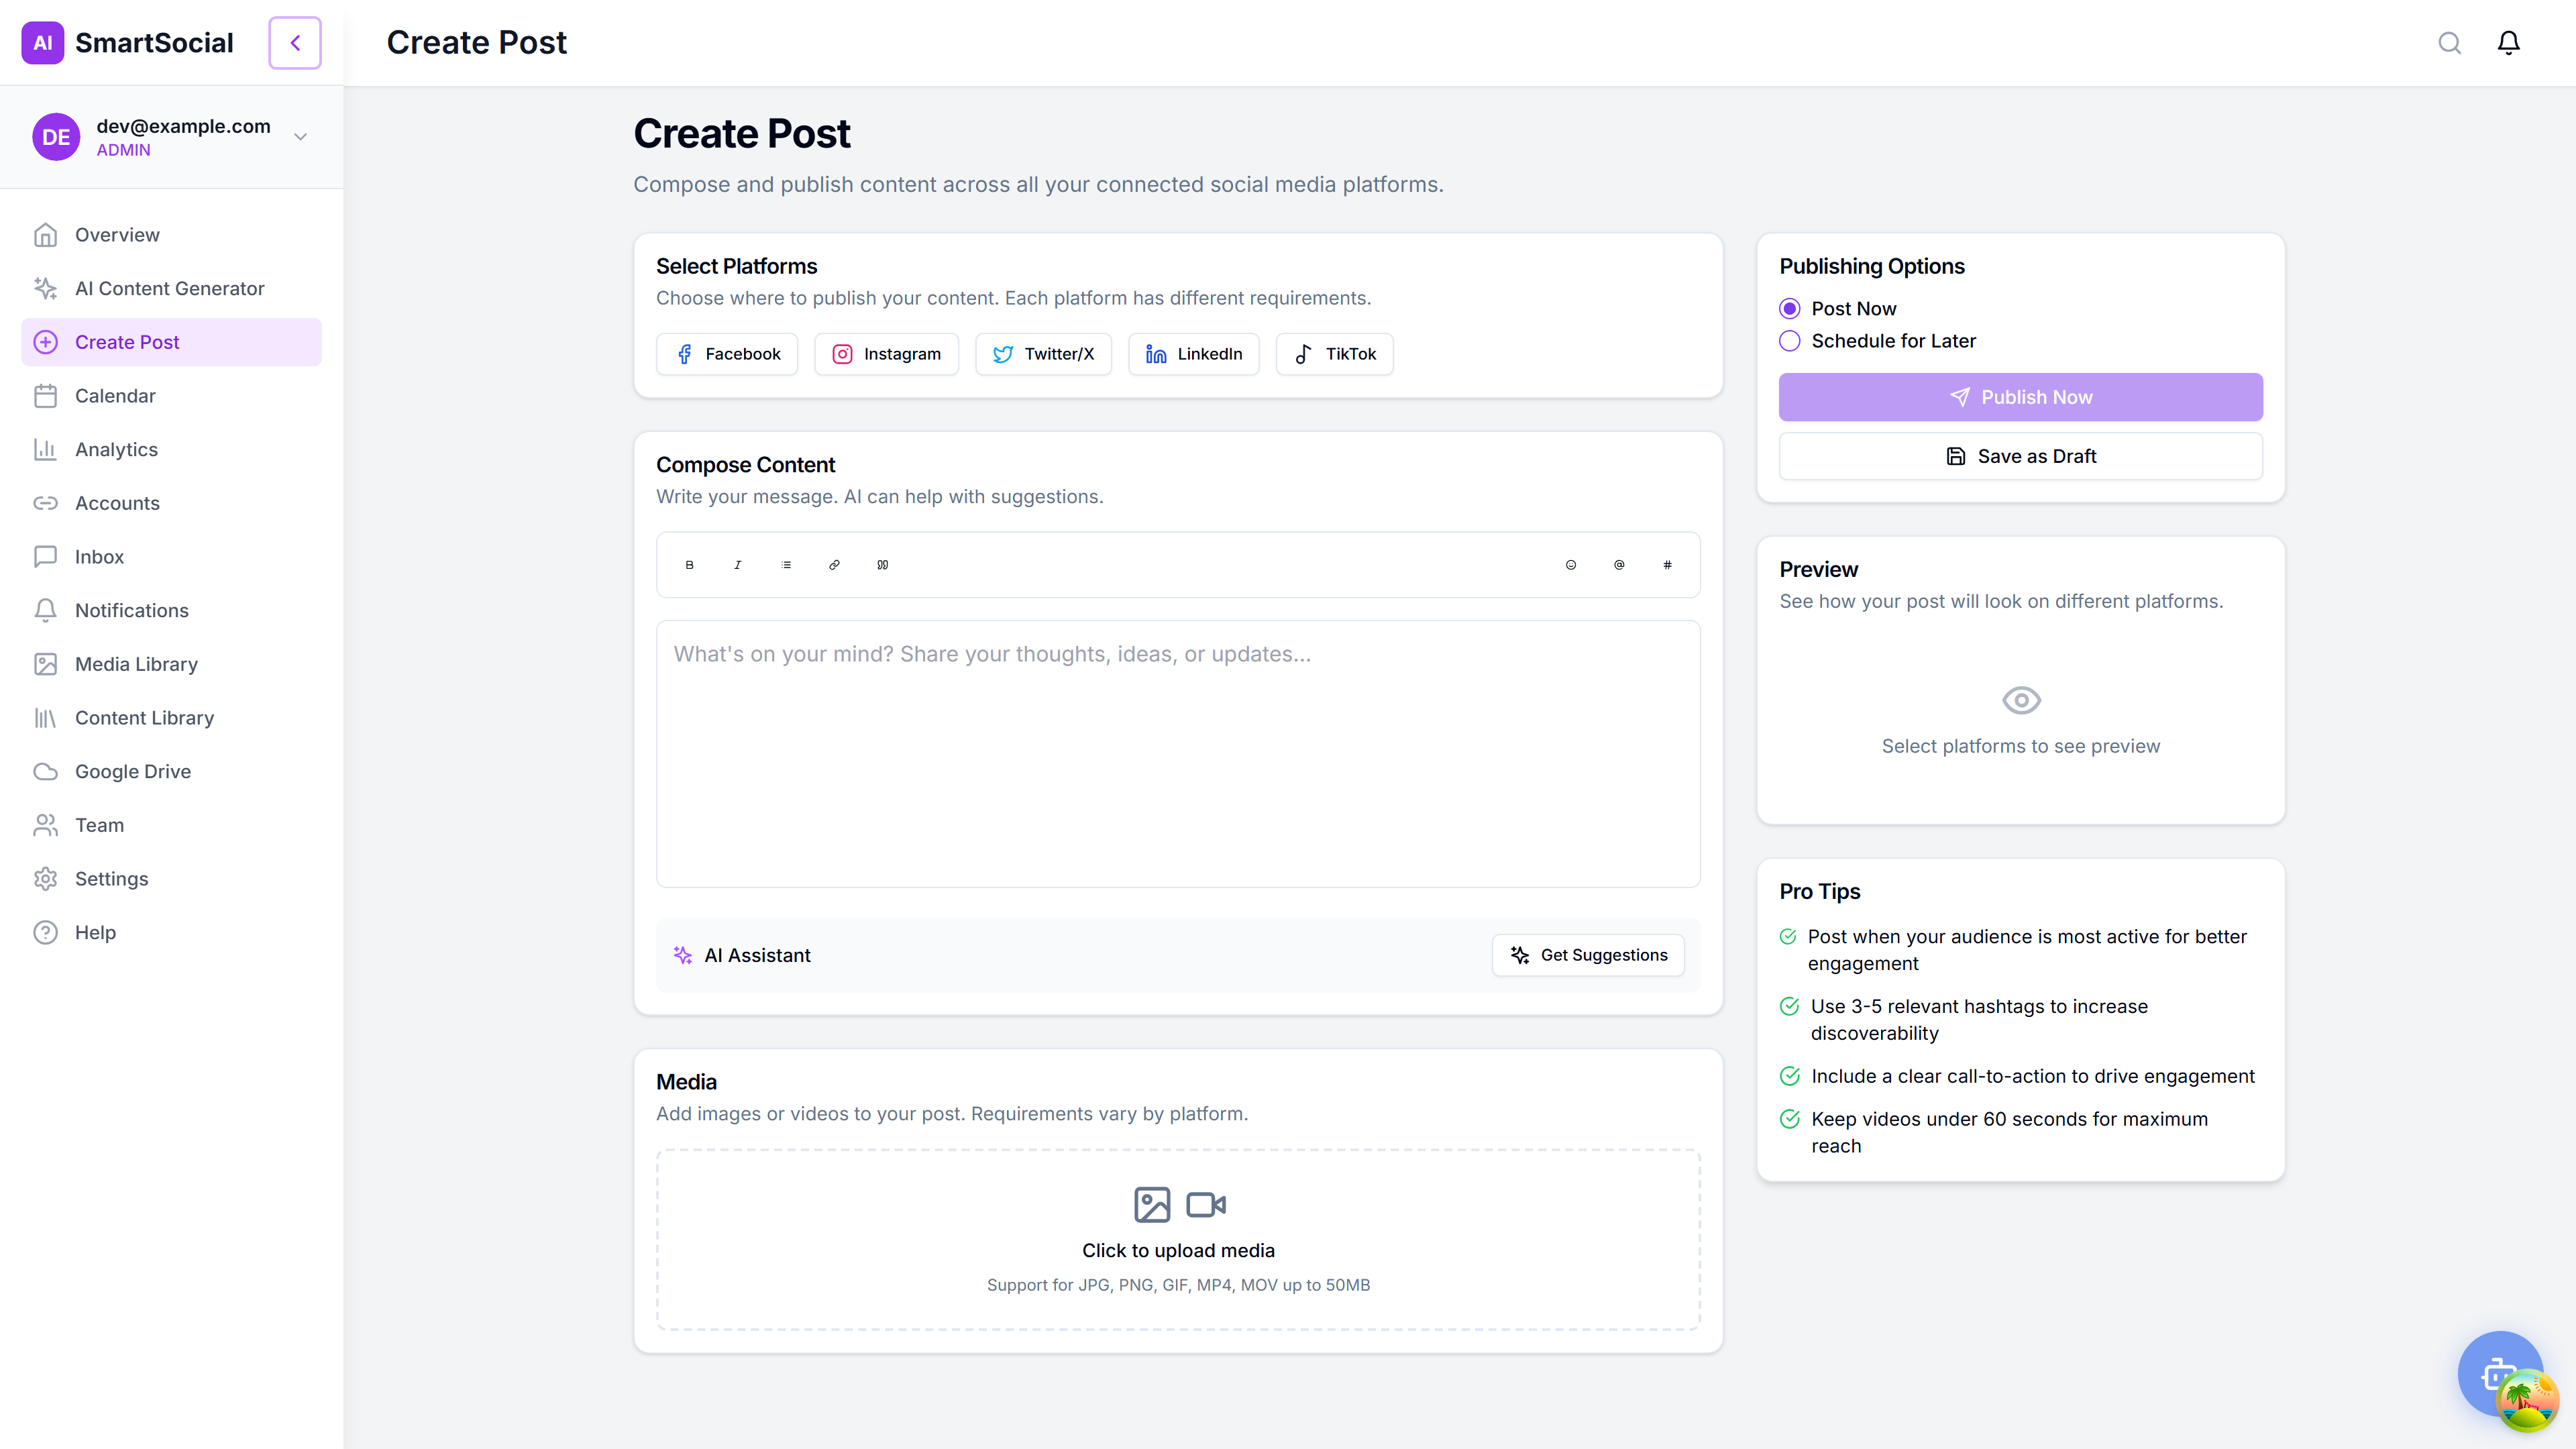
Task: Toggle bold formatting in the compose toolbar
Action: (689, 564)
